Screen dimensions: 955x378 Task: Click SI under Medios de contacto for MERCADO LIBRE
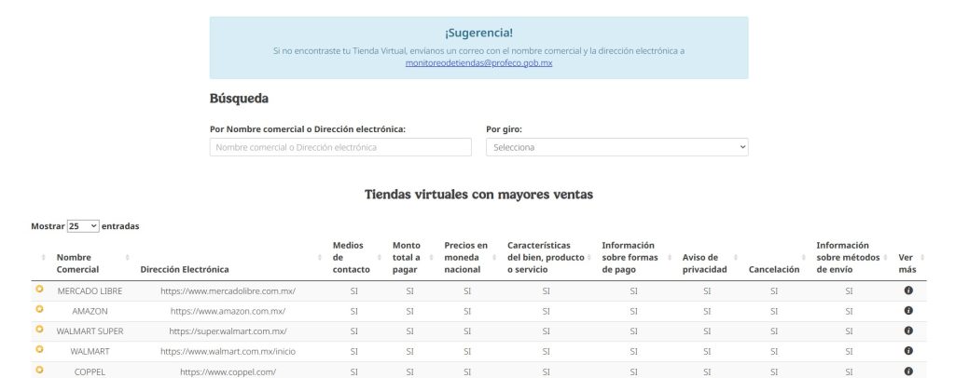[x=353, y=291]
